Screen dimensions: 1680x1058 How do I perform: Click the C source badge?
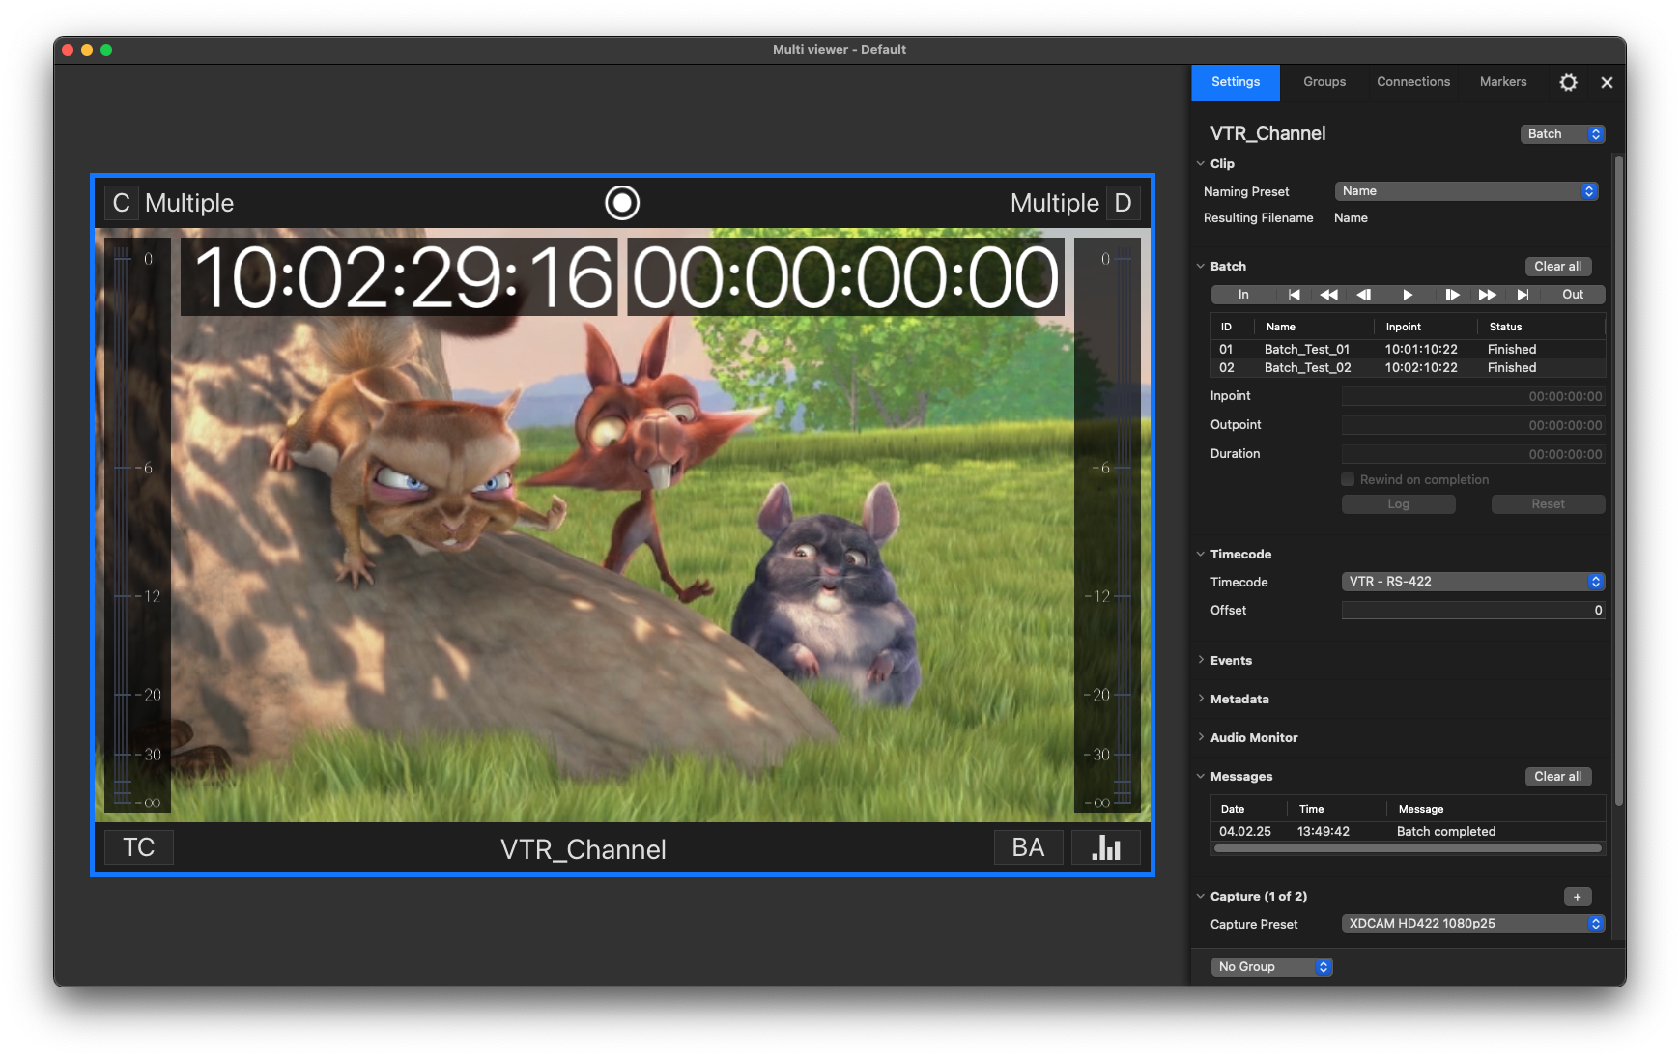121,203
